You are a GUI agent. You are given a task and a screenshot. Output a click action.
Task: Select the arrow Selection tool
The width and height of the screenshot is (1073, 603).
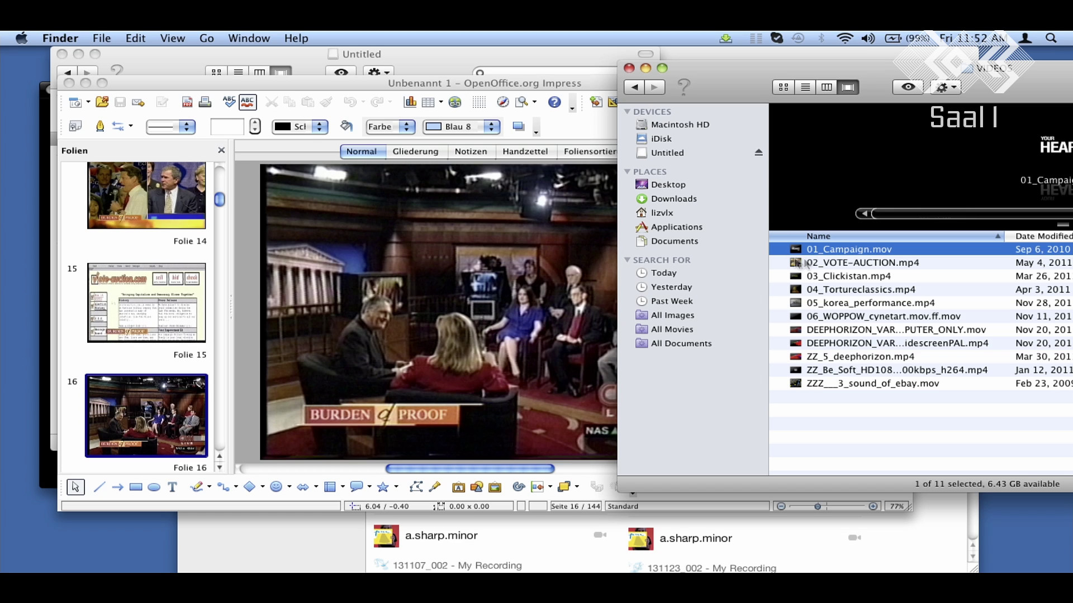(x=75, y=487)
